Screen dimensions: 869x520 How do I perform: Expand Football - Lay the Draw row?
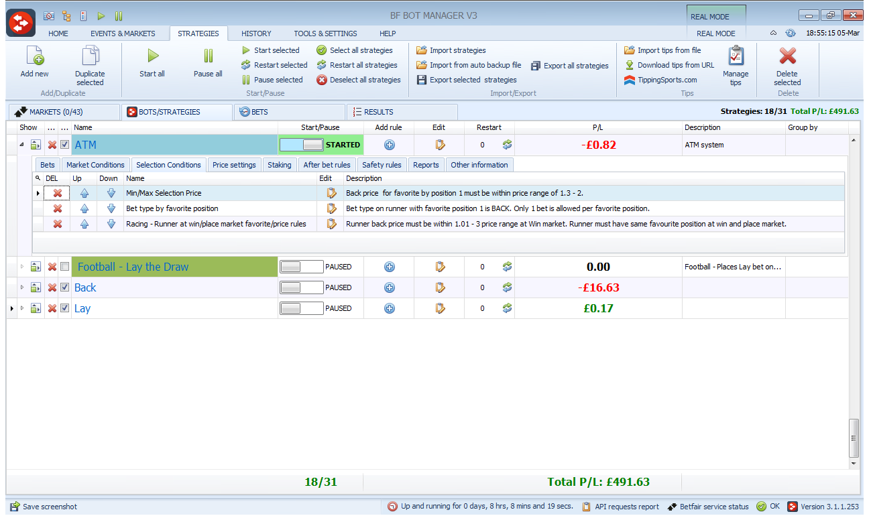pos(21,267)
